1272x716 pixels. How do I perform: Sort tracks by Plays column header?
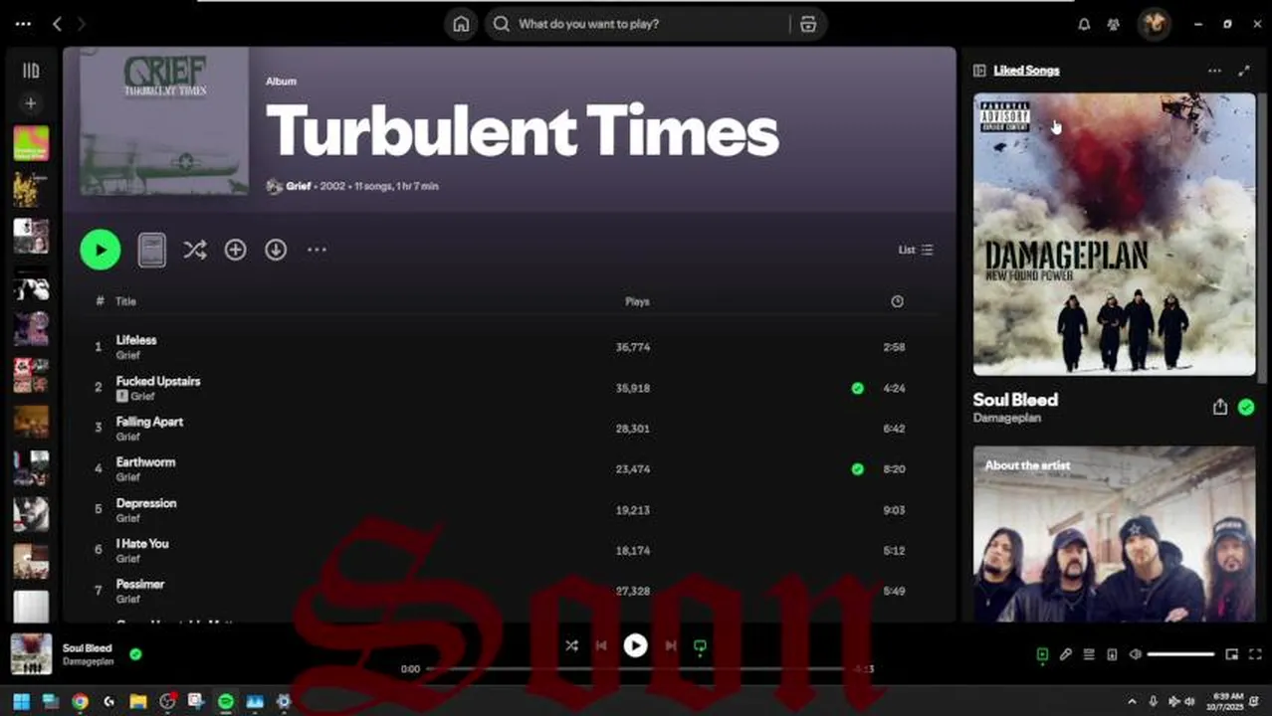pos(637,301)
